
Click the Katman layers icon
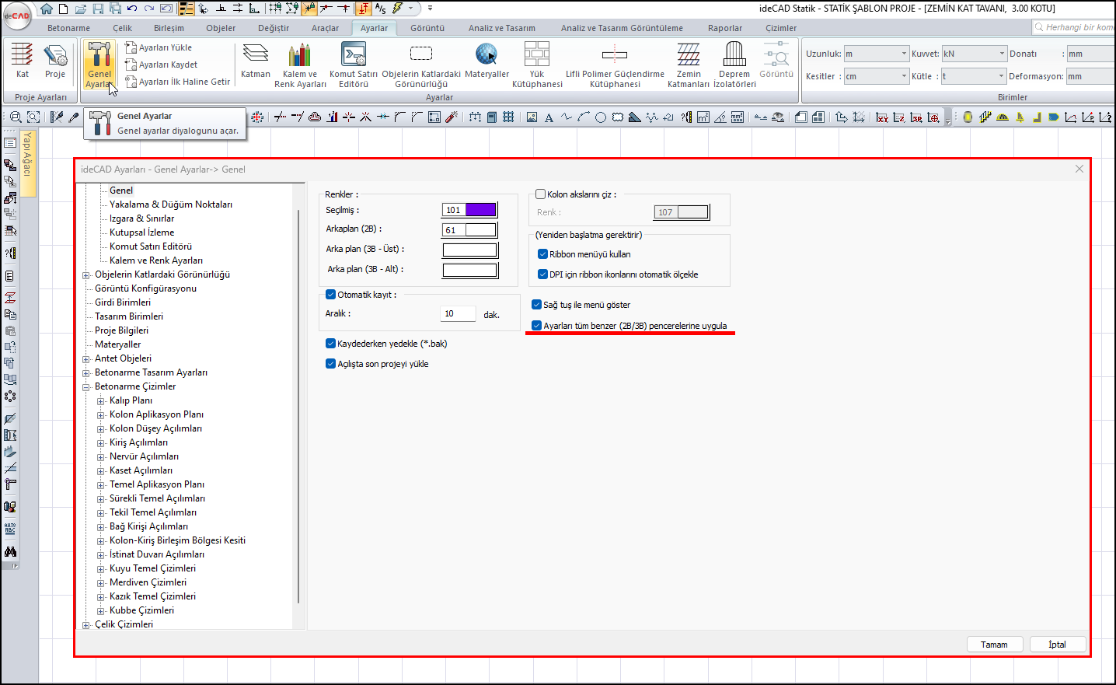point(255,54)
